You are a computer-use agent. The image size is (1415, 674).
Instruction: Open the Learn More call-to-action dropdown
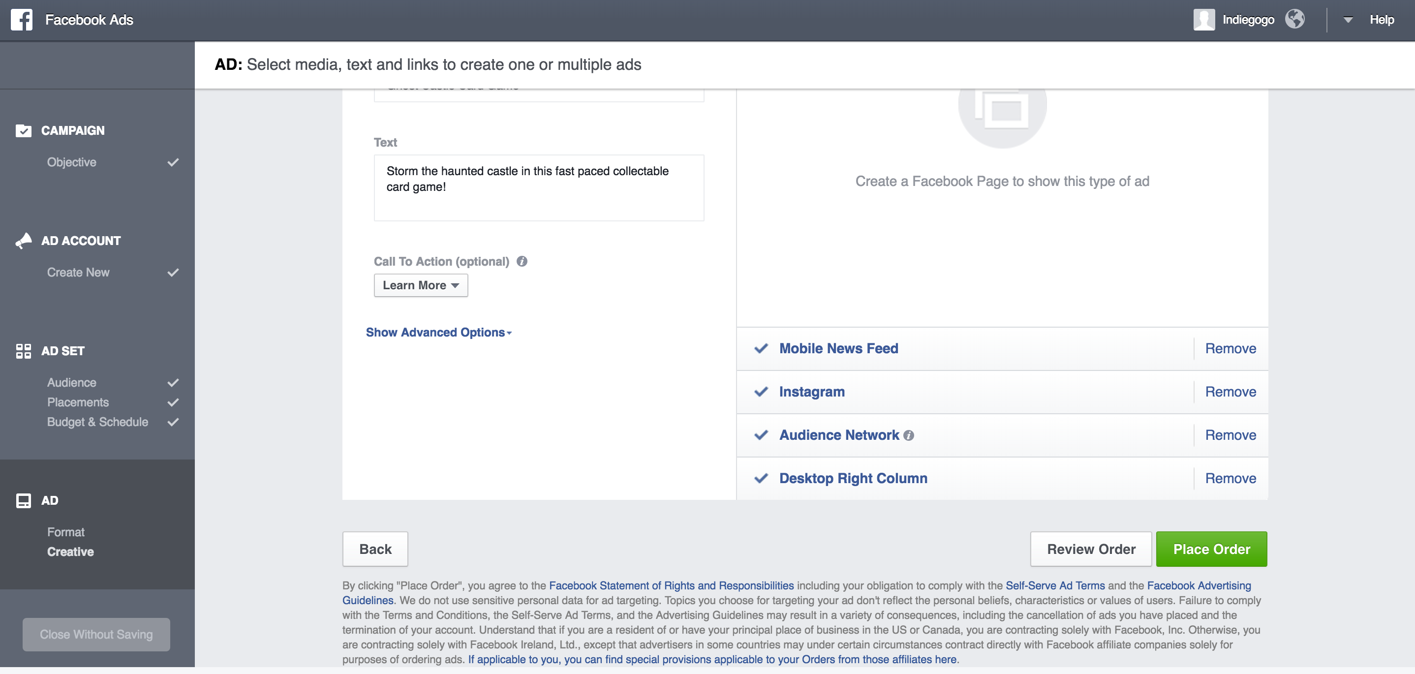click(x=421, y=285)
